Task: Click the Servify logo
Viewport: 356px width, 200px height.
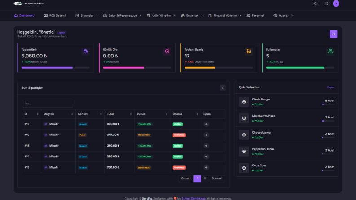Action: click(28, 4)
